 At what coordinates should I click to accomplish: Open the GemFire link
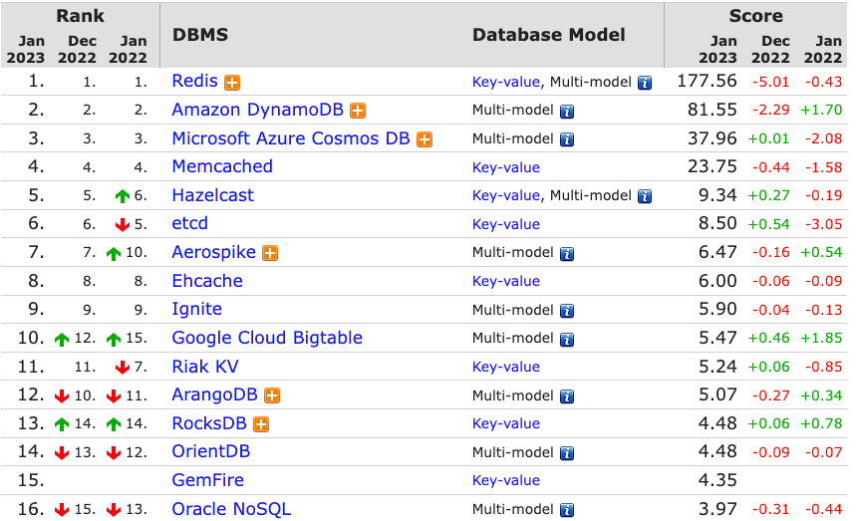[x=208, y=480]
